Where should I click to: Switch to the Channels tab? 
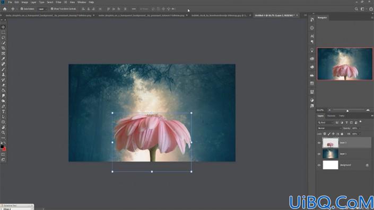(x=331, y=116)
